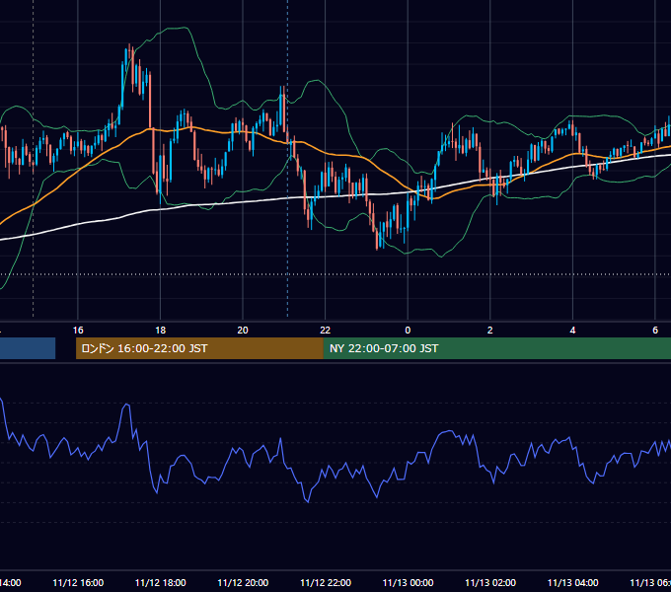
Task: Click the 20 hour label on time axis
Action: pos(243,331)
